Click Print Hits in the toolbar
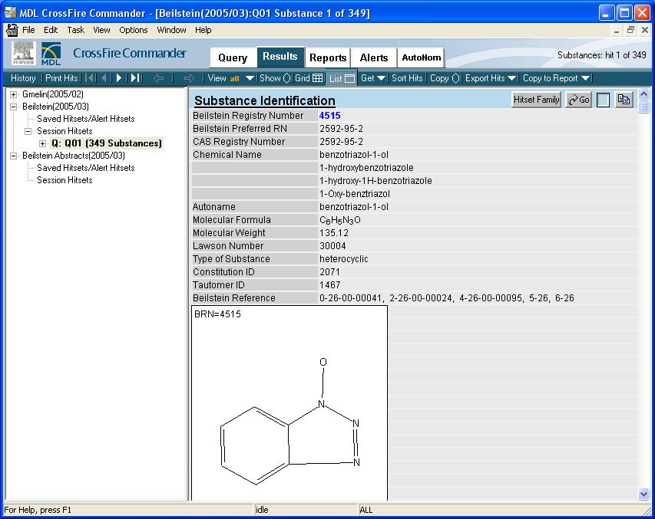This screenshot has height=519, width=655. (x=61, y=78)
